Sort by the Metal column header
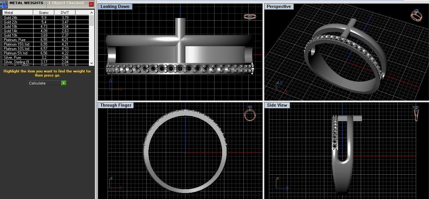The width and height of the screenshot is (430, 199). pyautogui.click(x=18, y=12)
